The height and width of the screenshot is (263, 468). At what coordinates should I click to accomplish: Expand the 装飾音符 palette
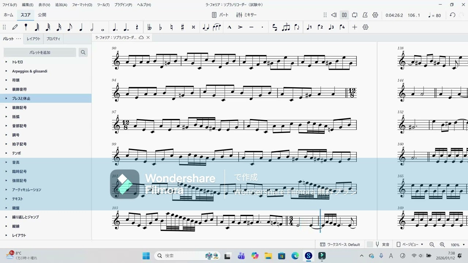point(6,89)
